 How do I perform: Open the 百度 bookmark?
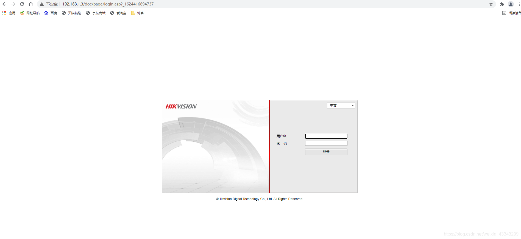click(x=51, y=13)
